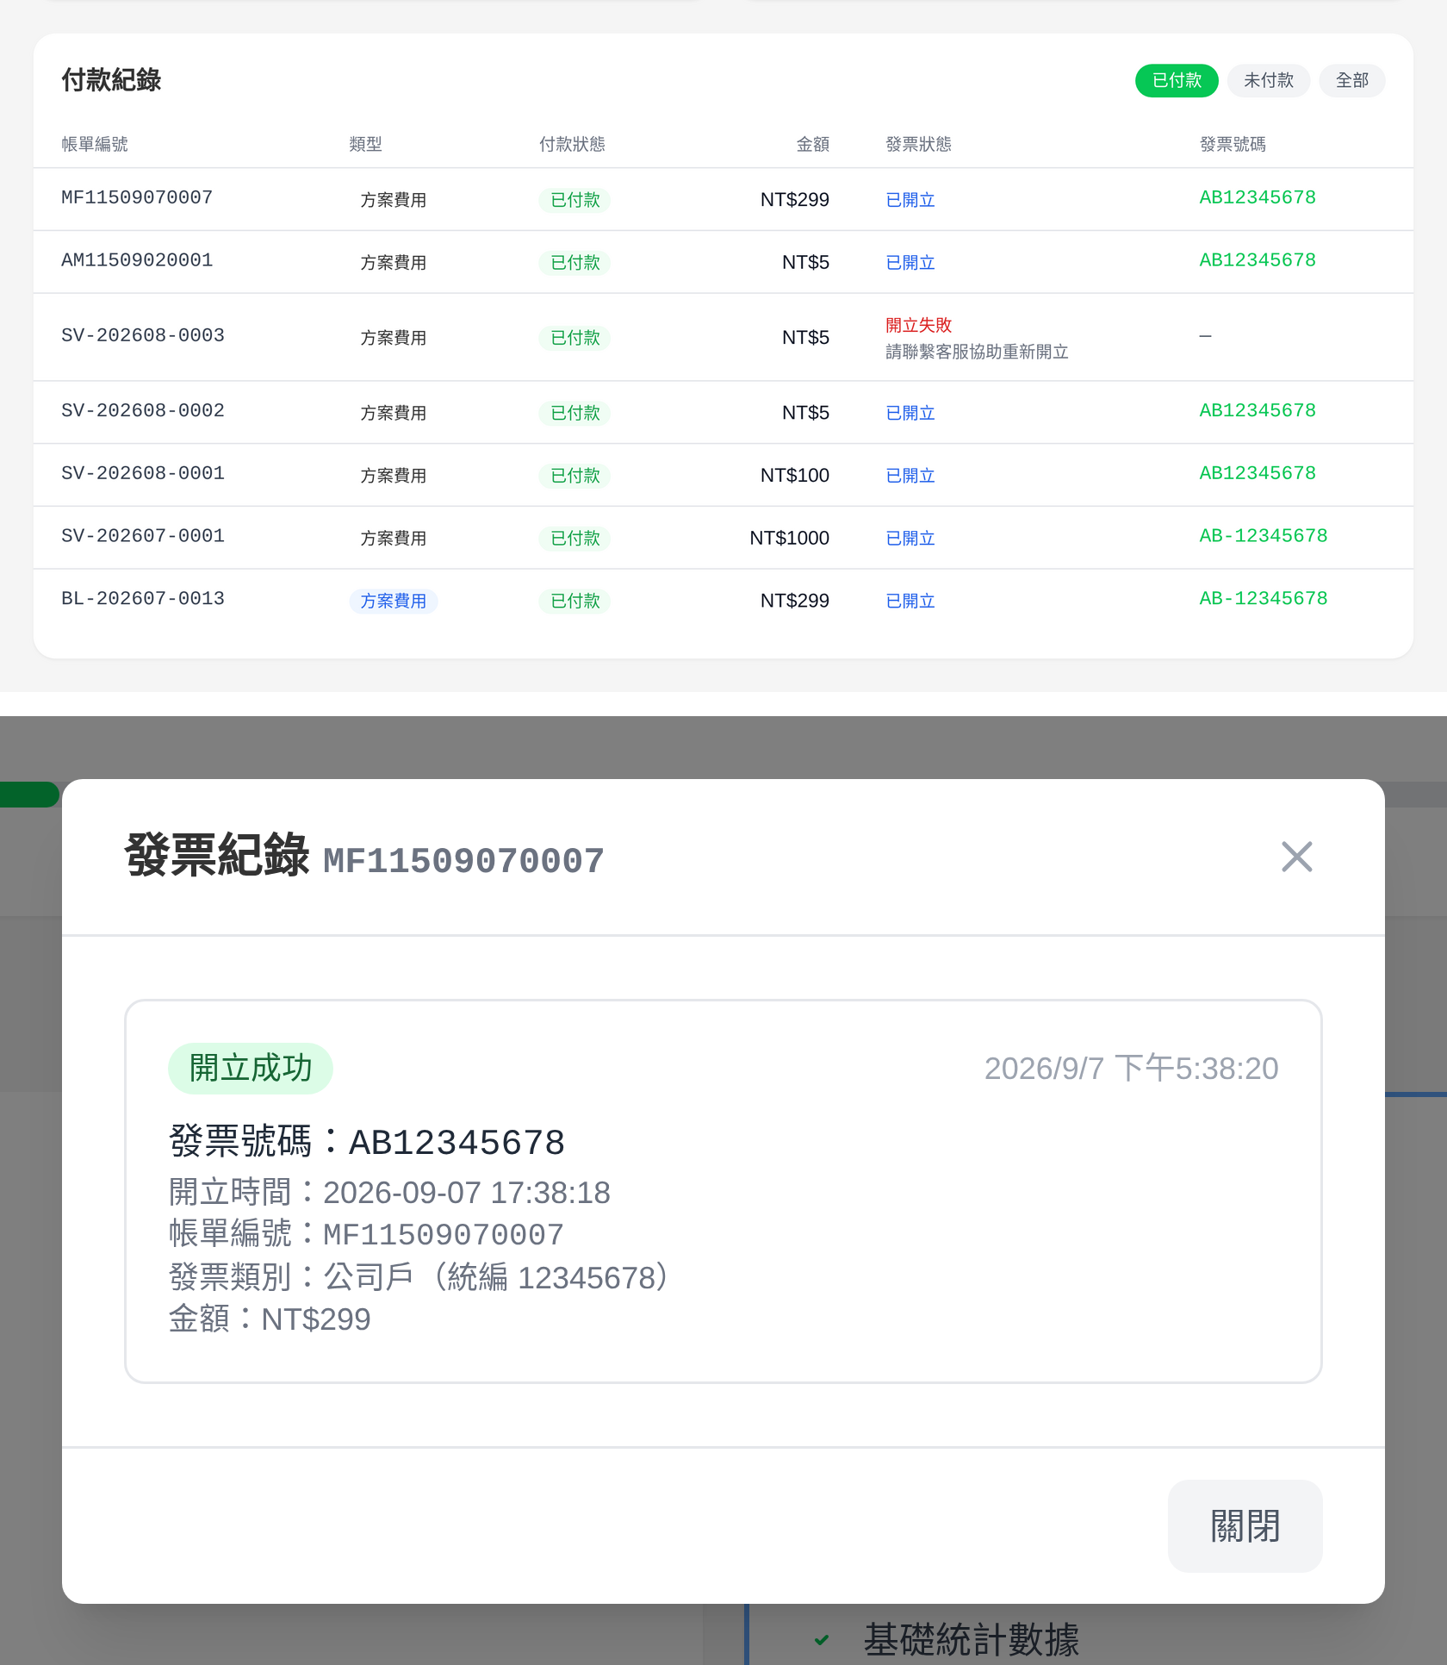Open 已開立 link for MF11509070007

910,200
